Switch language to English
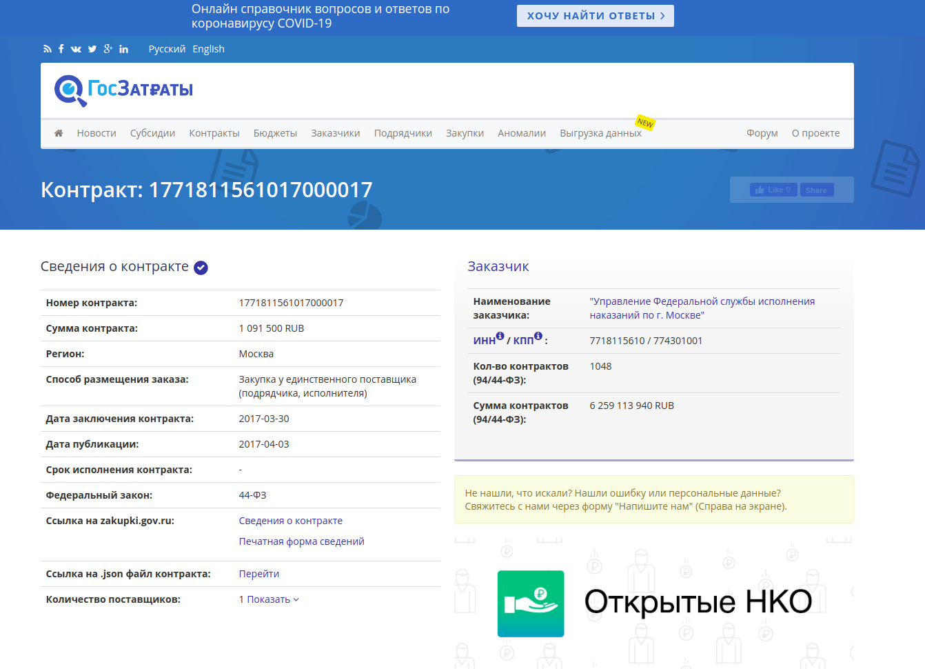 [x=208, y=49]
